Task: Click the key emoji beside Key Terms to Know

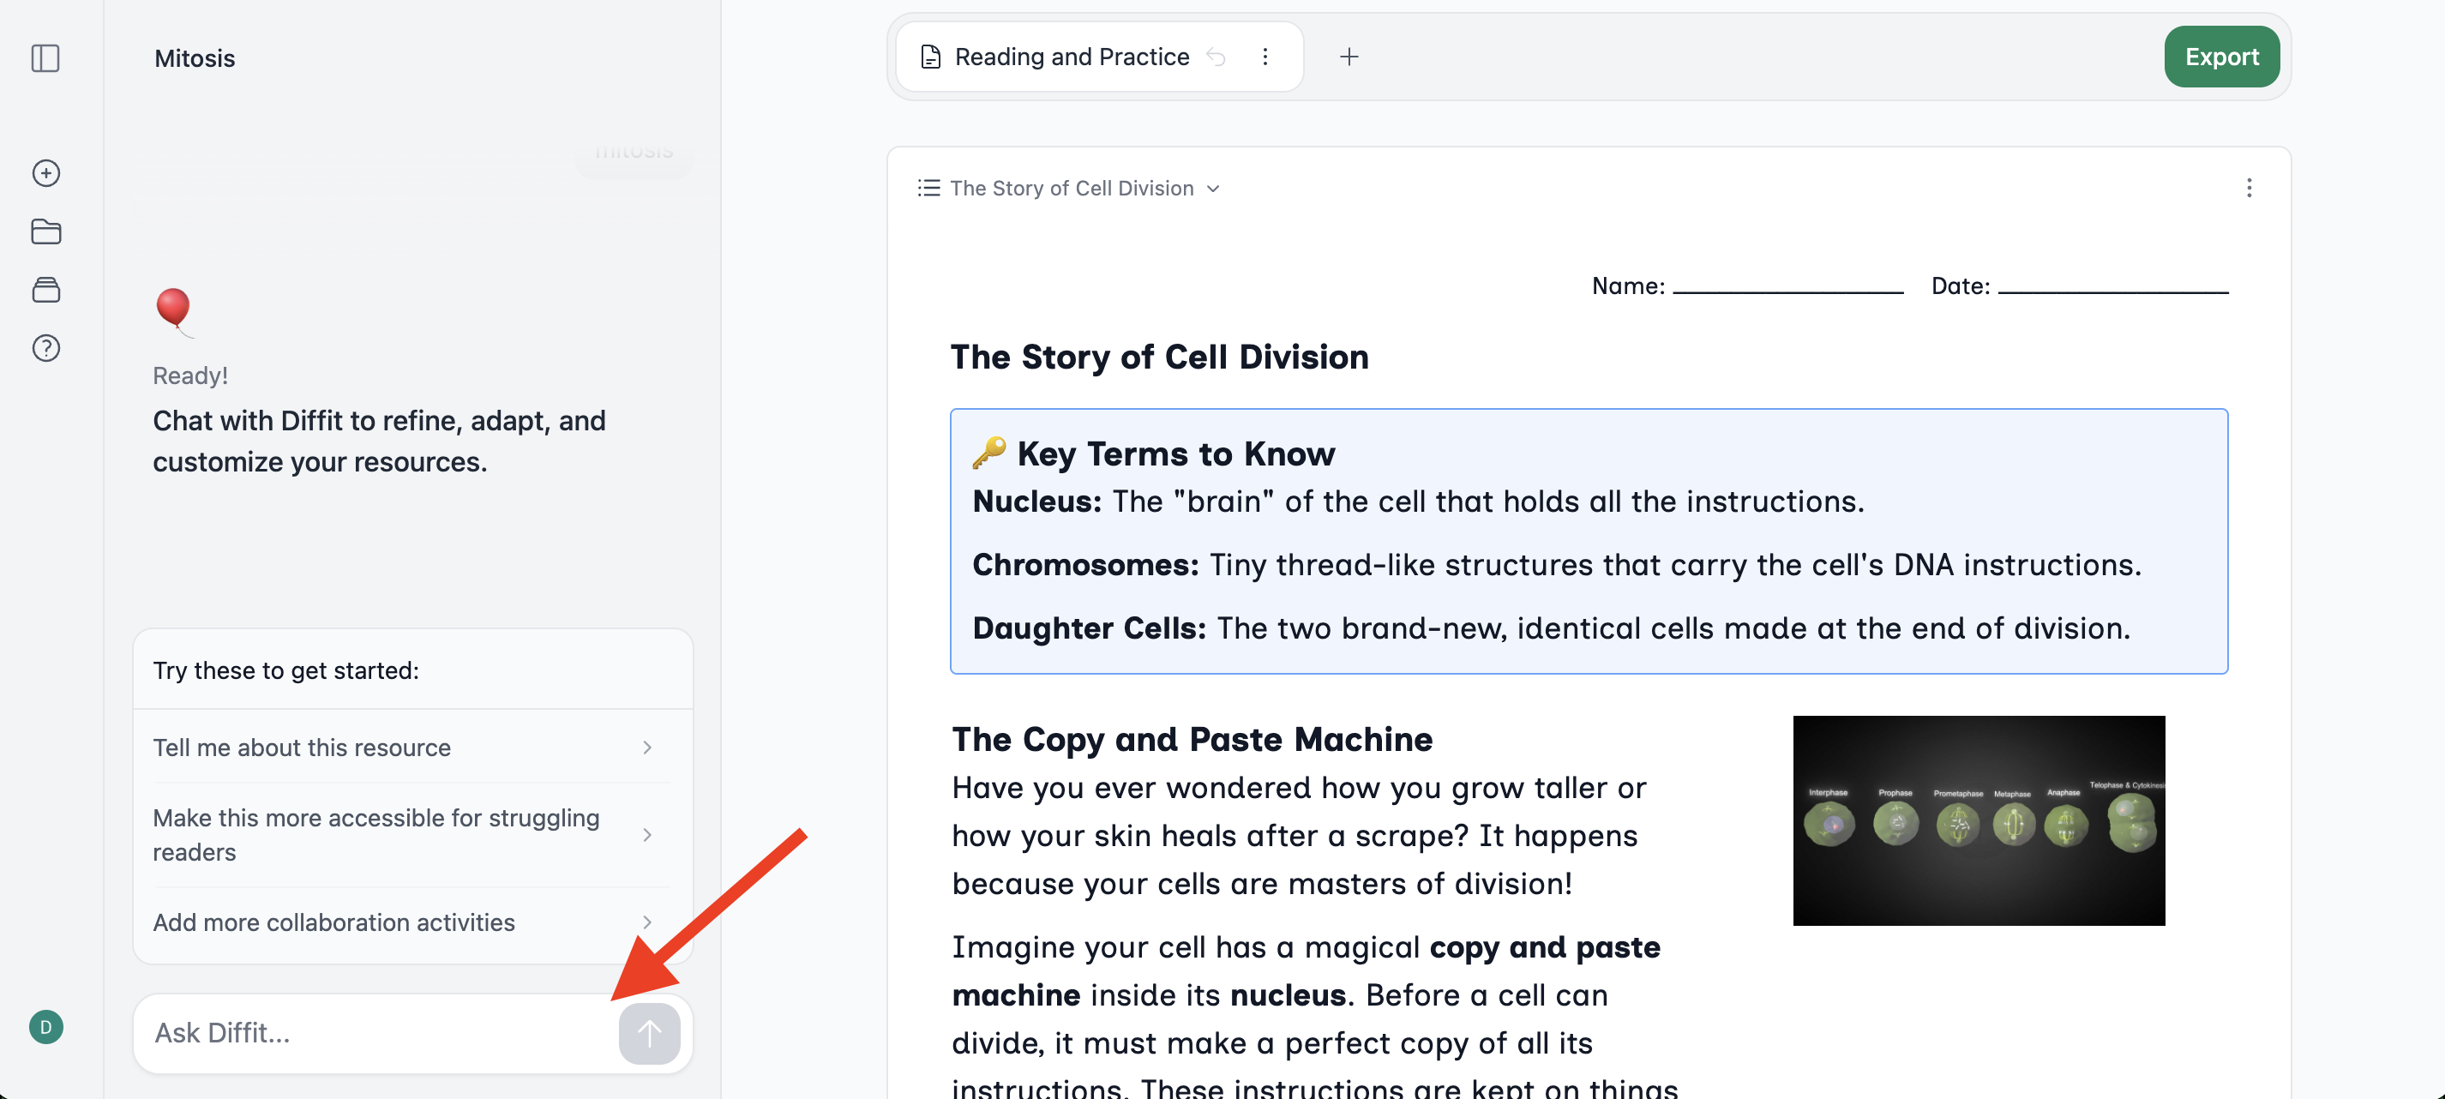Action: 990,453
